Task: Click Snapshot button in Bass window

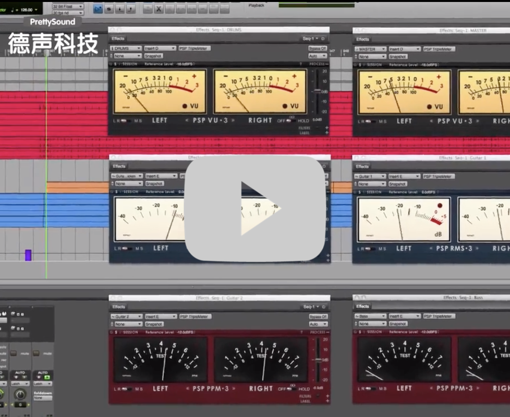Action: [397, 324]
